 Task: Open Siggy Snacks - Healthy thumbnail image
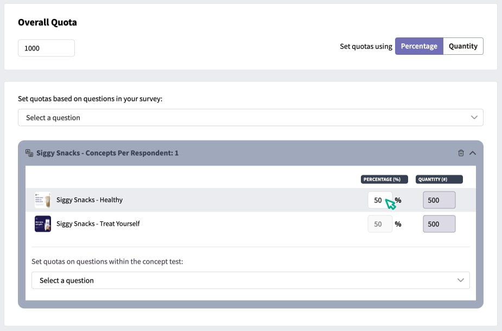click(43, 200)
